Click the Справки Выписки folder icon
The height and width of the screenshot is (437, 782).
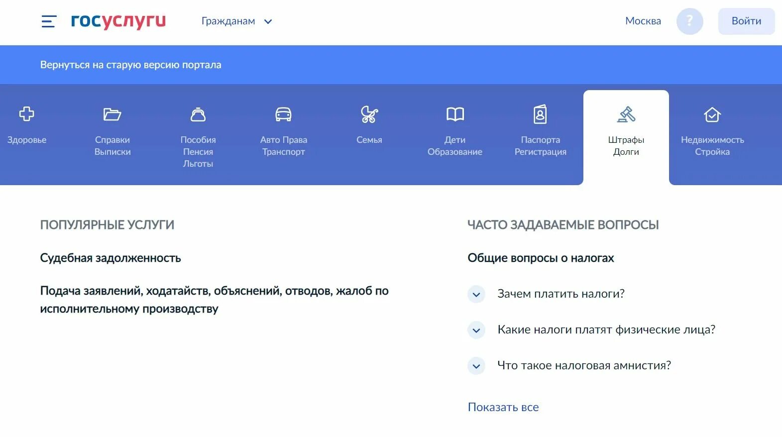pos(112,114)
